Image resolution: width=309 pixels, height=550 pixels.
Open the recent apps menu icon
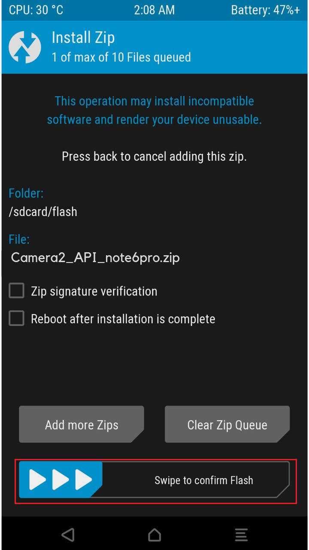click(x=241, y=535)
